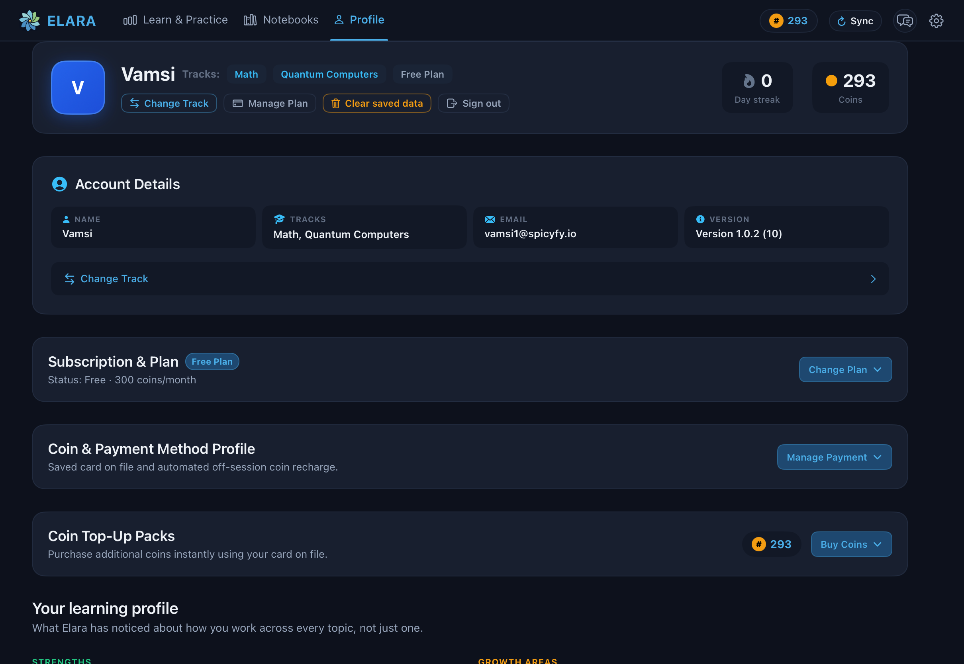Click the Version 1.0.2 (10) text

[739, 234]
